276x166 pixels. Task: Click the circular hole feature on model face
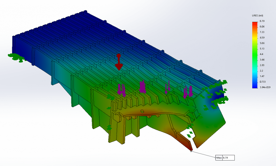pyautogui.click(x=142, y=111)
